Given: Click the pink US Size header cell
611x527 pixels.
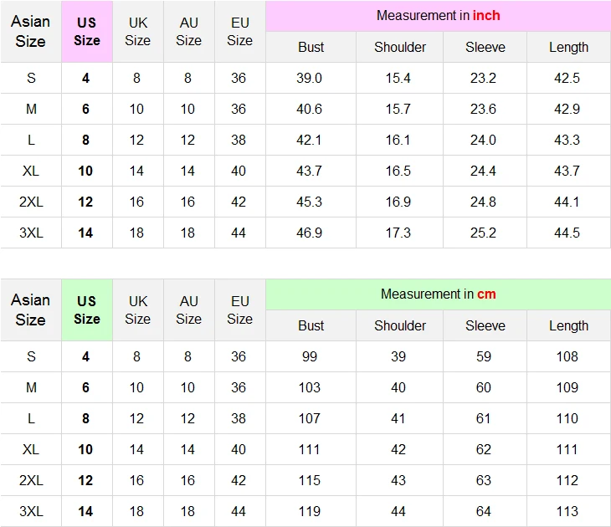Looking at the screenshot, I should pos(87,31).
